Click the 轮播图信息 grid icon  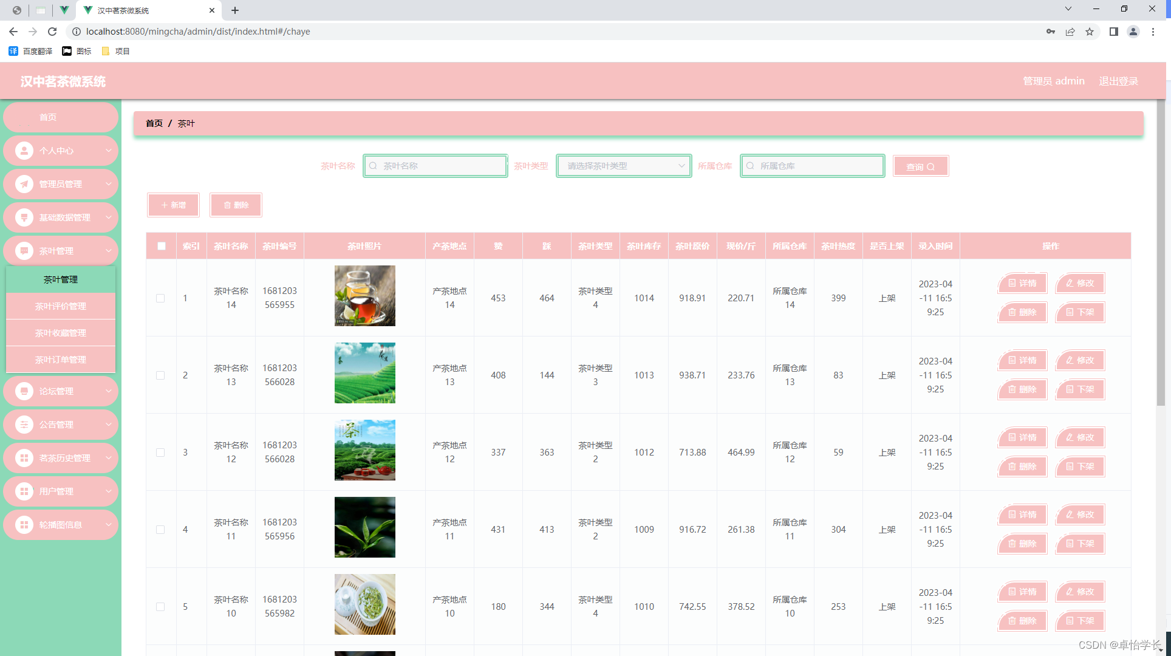[x=24, y=525]
